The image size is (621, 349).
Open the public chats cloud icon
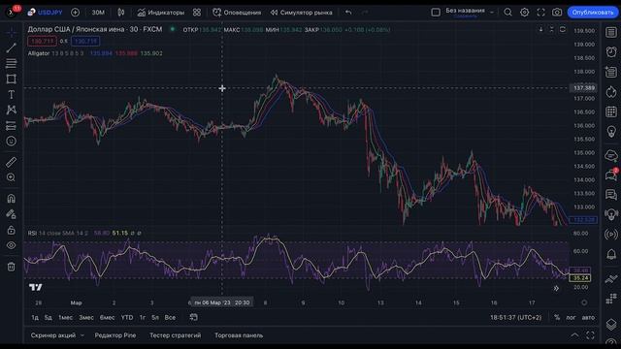[x=611, y=155]
